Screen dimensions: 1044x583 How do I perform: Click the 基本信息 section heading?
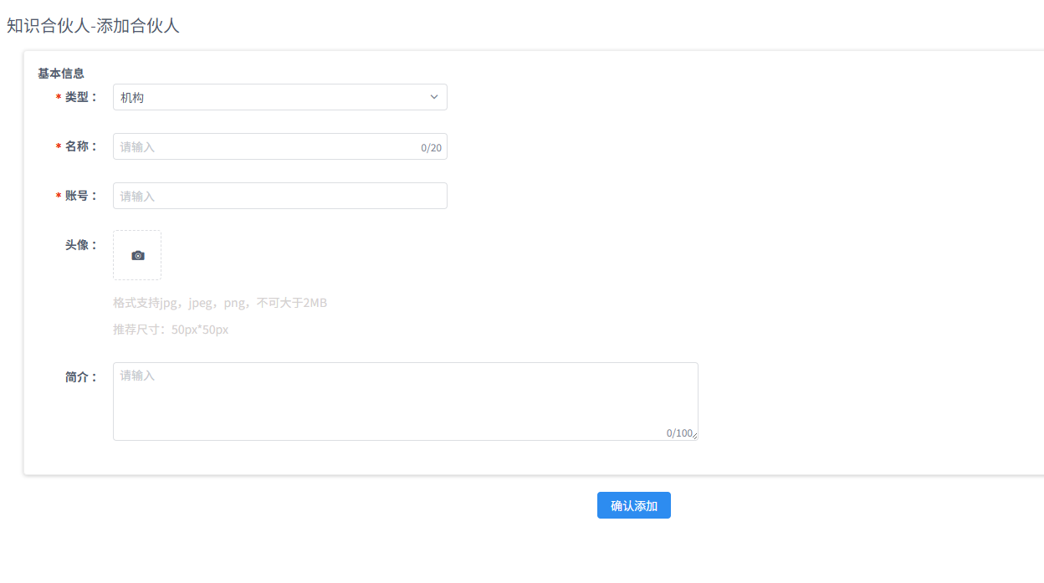click(x=61, y=74)
